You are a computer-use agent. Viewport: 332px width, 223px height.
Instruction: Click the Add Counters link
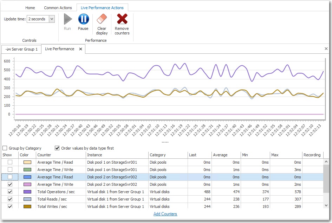click(x=165, y=214)
